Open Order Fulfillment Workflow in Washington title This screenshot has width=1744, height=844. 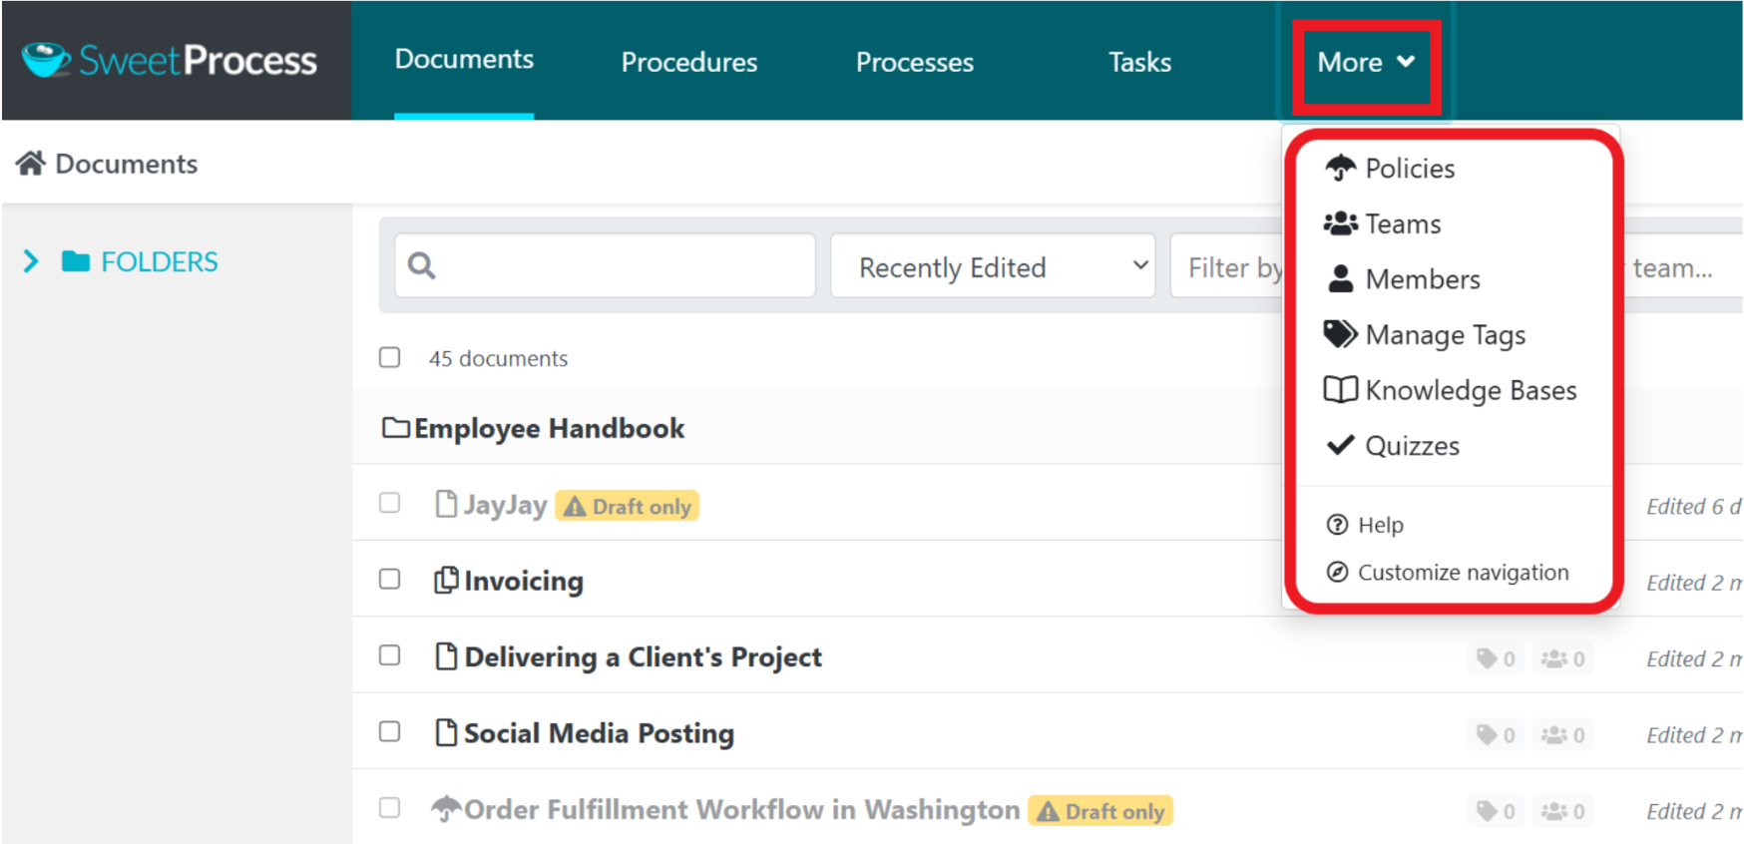point(742,809)
